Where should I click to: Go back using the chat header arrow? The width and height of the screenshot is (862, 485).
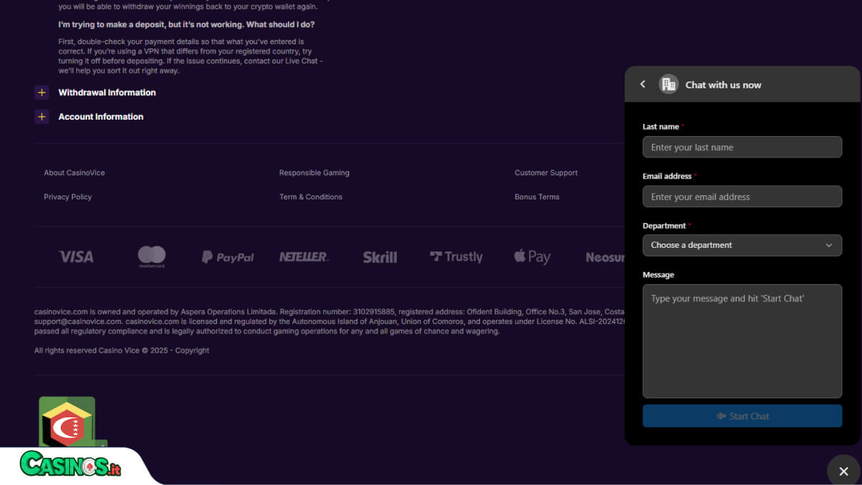pos(643,84)
